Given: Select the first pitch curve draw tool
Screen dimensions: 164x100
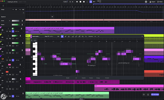Looking at the screenshot, I should (x=73, y=36).
